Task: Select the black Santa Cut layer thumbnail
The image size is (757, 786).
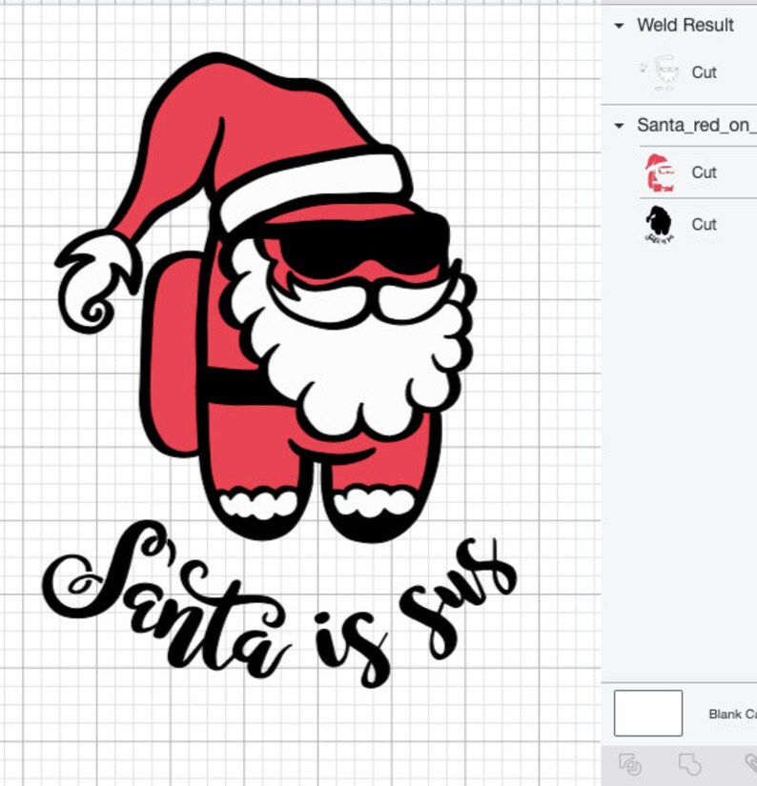Action: click(659, 225)
